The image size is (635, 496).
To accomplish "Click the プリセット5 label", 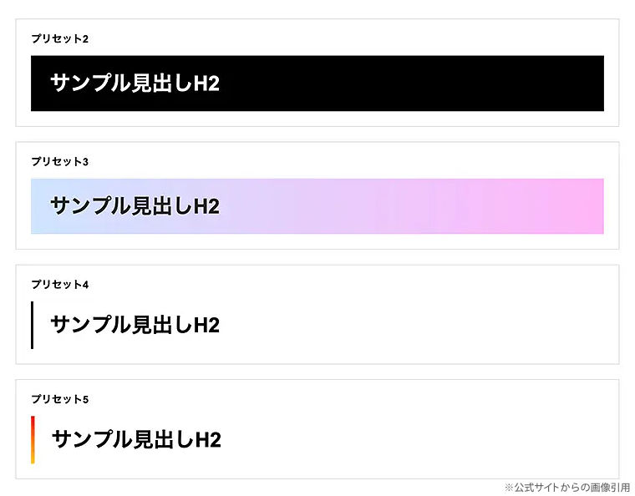I will pos(59,399).
